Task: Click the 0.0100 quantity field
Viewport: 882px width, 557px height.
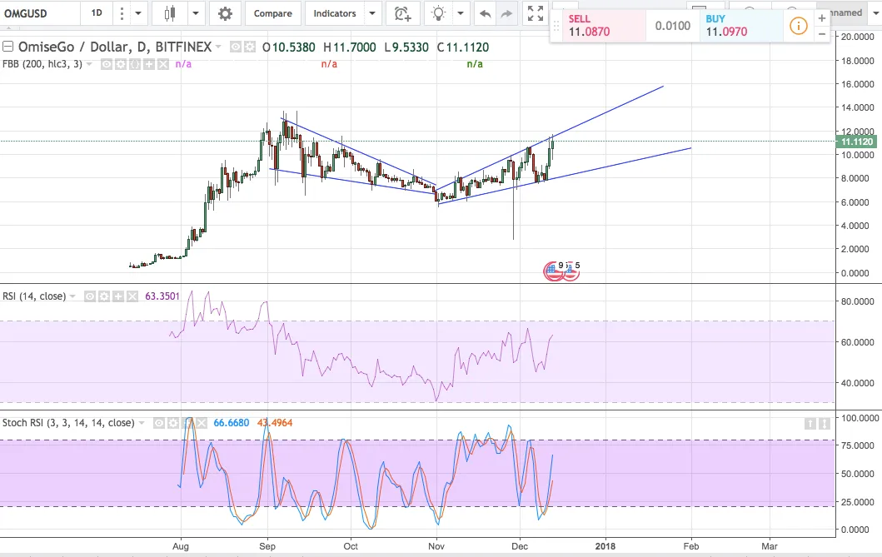Action: coord(673,26)
